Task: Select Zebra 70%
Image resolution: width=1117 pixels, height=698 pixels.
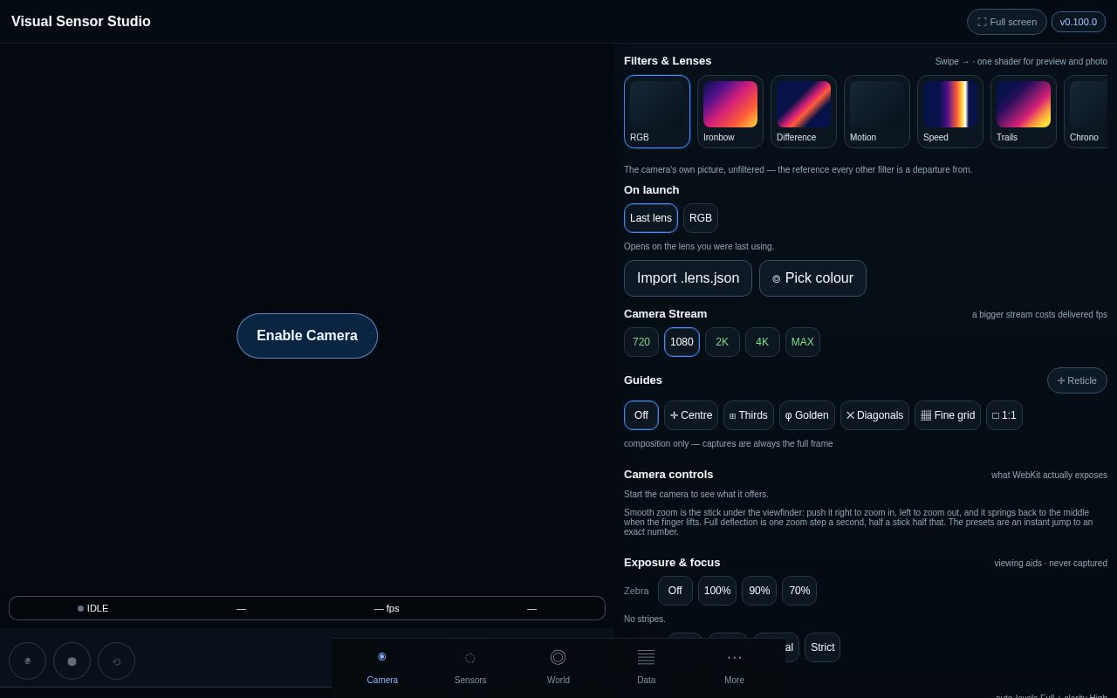Action: pos(799,591)
